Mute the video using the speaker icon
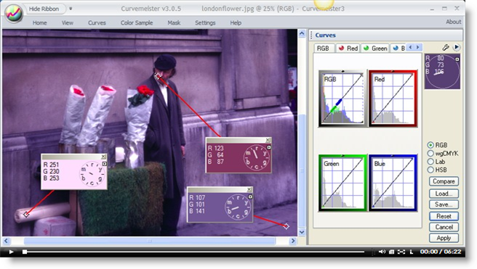 pos(382,252)
